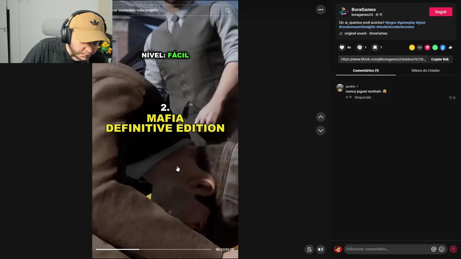Open the #creatorsearchinsights hashtag
Image resolution: width=461 pixels, height=259 pixels.
(357, 27)
